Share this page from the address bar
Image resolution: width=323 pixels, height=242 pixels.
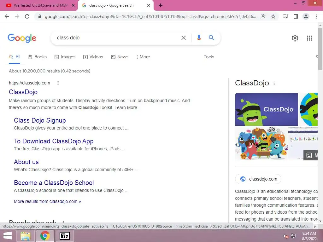coord(263,16)
